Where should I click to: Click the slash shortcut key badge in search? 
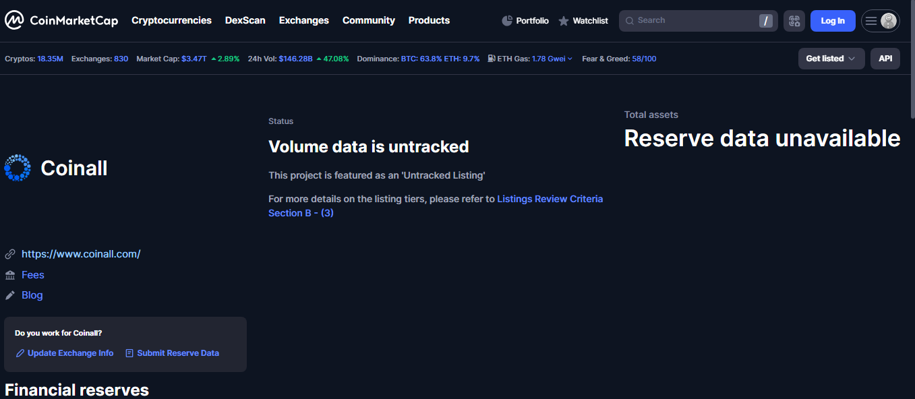pyautogui.click(x=766, y=21)
